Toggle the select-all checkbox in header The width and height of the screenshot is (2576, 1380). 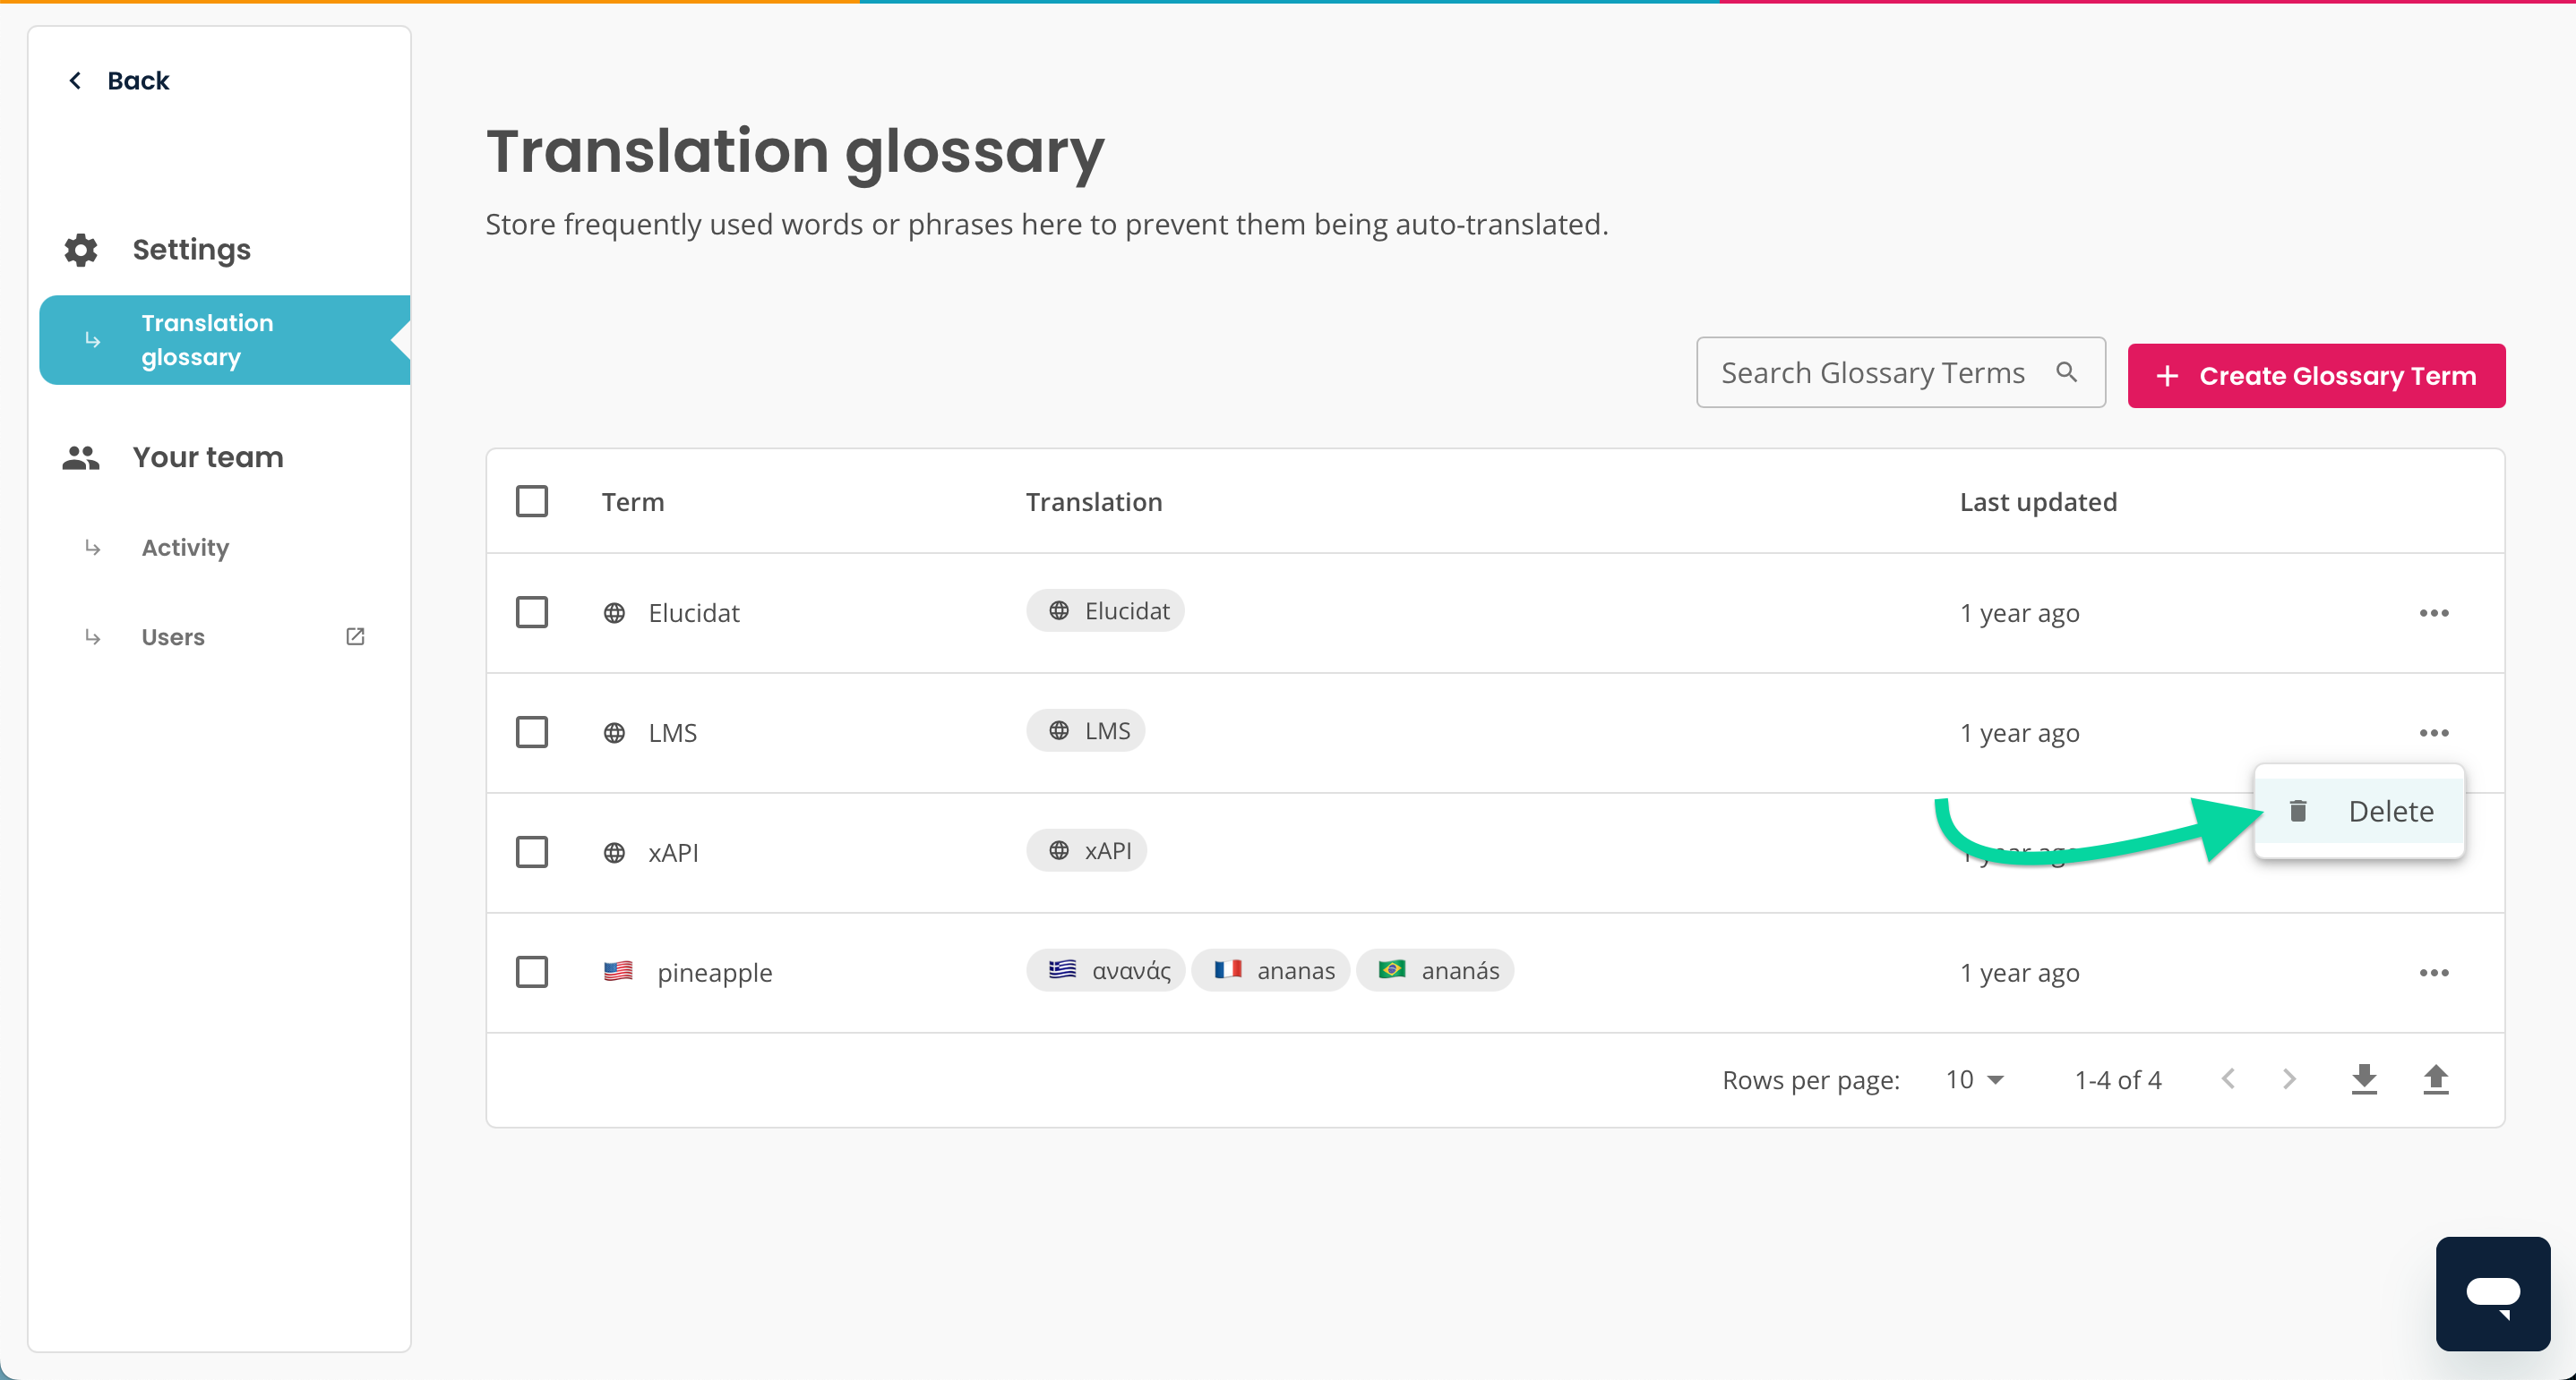point(532,500)
